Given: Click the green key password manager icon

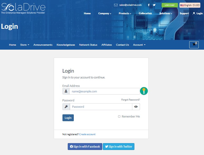Looking at the screenshot, I should click(144, 91).
